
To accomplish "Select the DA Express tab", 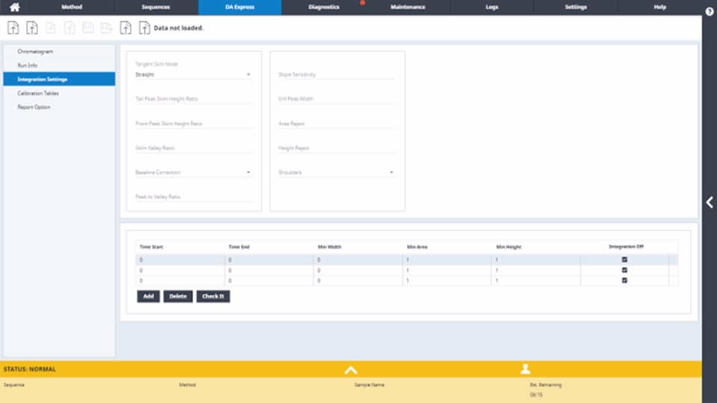I will point(240,7).
